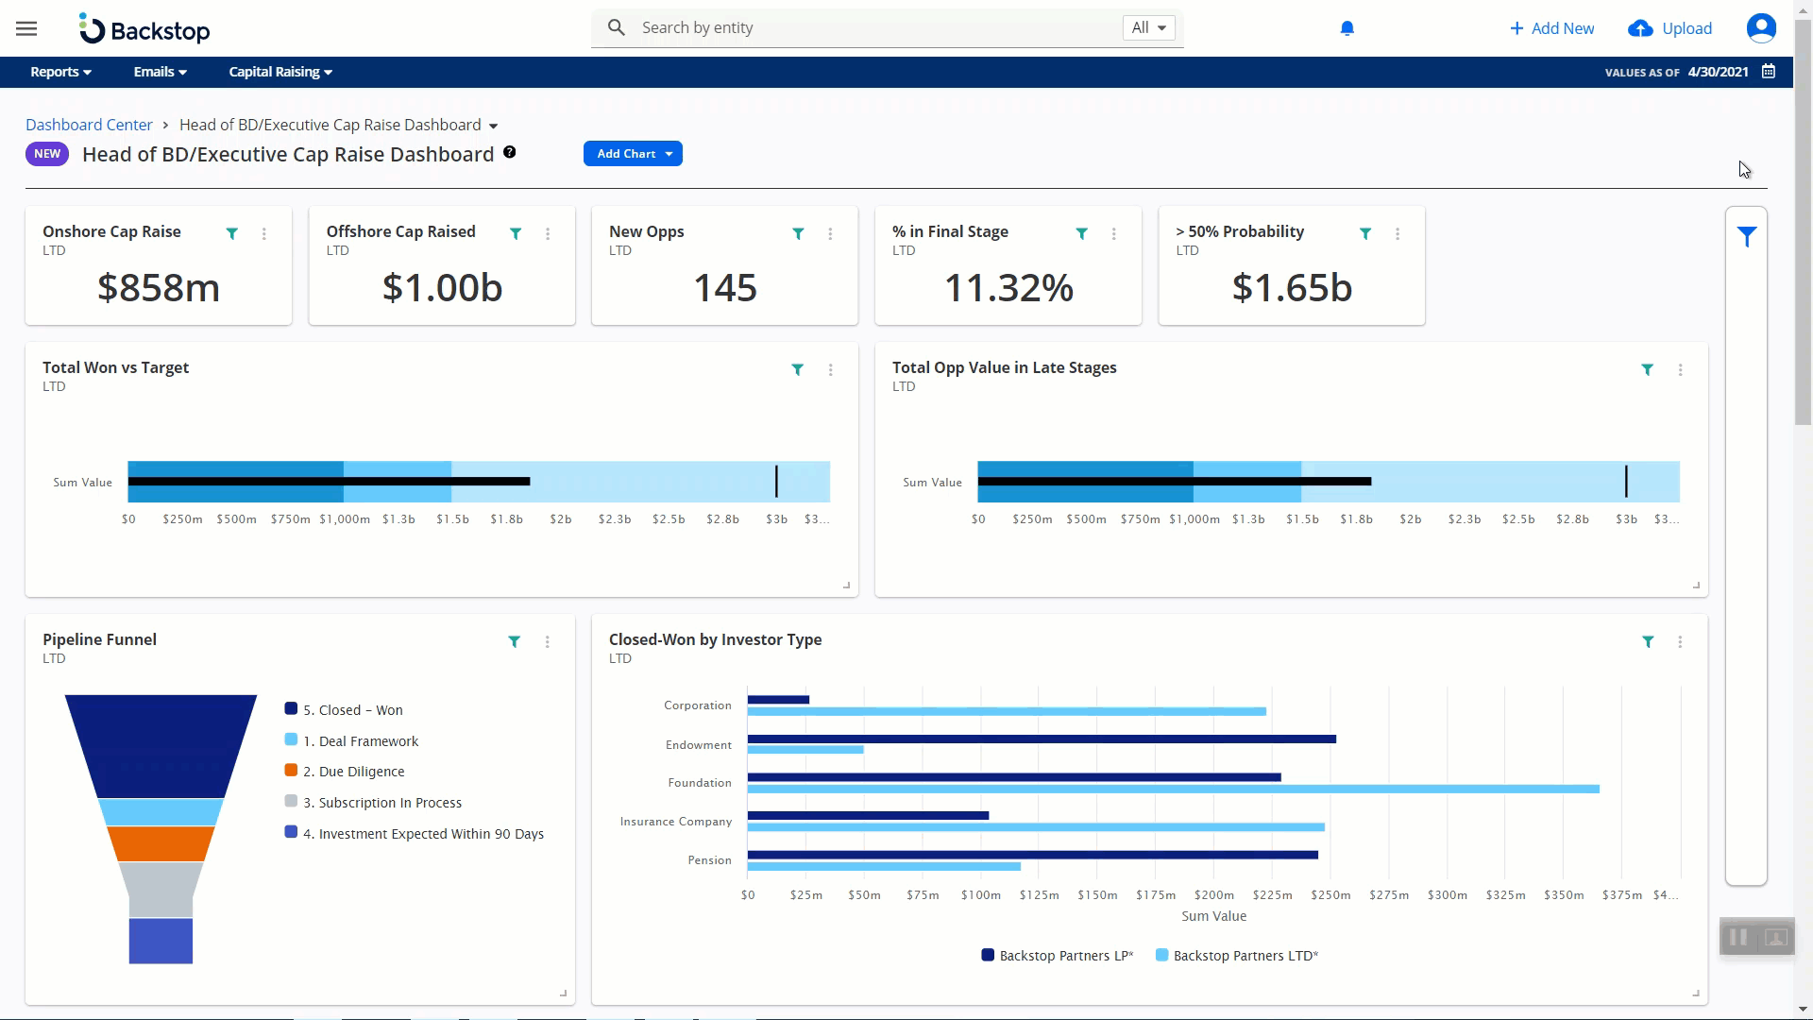
Task: Click the $858m Onshore Cap Raise value
Action: (x=159, y=288)
